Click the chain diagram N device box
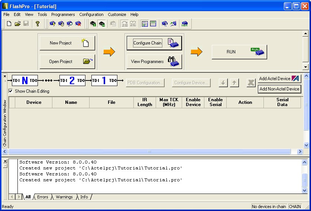The image size is (311, 211). (x=25, y=80)
